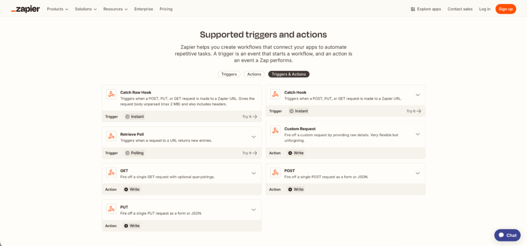Screen dimensions: 527x246
Task: Click the Retrieve Poll webhook icon
Action: 111,136
